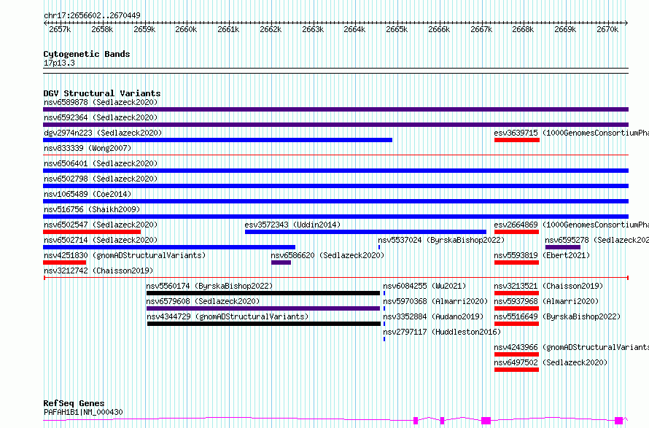Click the 2665k ruler tick label

click(397, 30)
